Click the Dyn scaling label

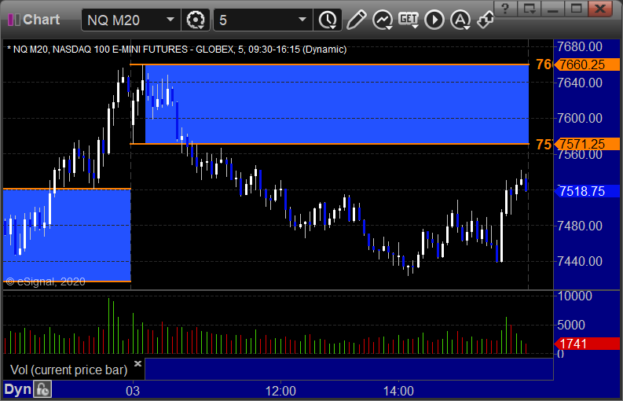click(17, 389)
